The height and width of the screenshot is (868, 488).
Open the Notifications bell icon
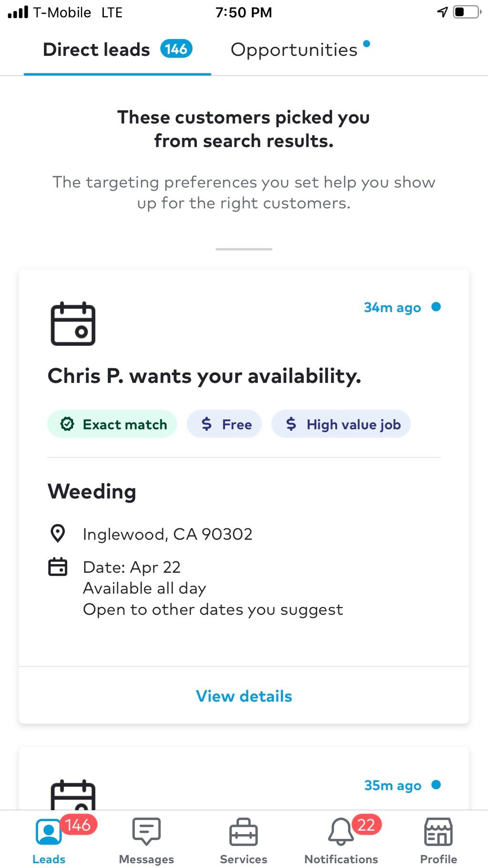pyautogui.click(x=341, y=832)
